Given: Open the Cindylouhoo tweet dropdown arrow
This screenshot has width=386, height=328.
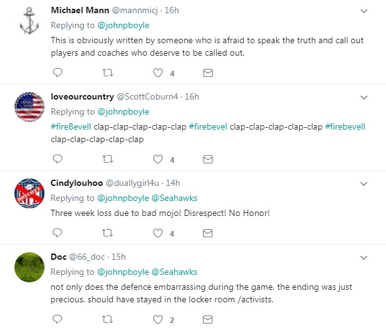Looking at the screenshot, I should [x=363, y=183].
